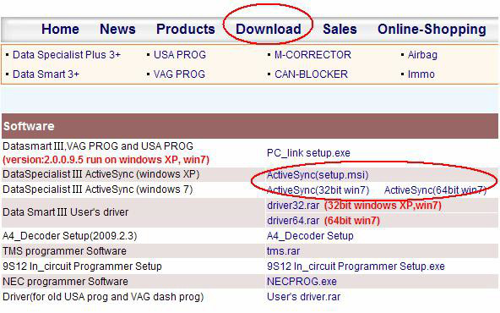Click the VAG PROG link
This screenshot has height=313, width=500.
[179, 74]
